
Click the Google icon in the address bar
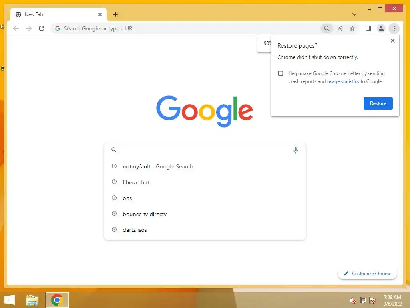(x=58, y=28)
